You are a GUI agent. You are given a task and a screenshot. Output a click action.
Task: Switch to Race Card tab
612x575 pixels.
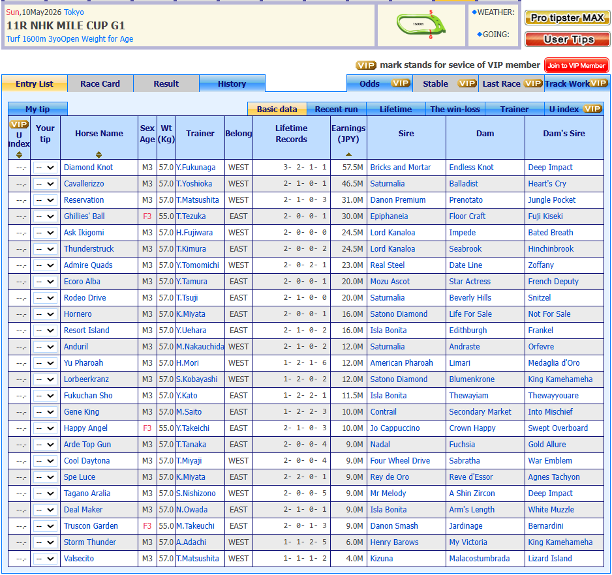(x=100, y=84)
